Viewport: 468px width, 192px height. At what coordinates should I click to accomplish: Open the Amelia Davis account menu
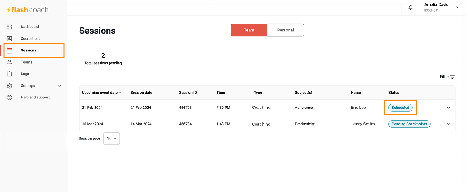(442, 7)
